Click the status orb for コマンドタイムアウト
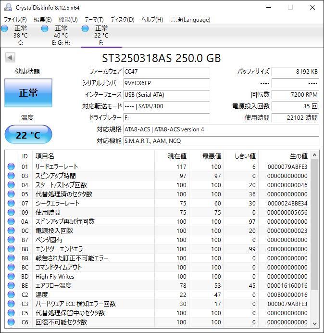This screenshot has height=333, width=324. 11,267
